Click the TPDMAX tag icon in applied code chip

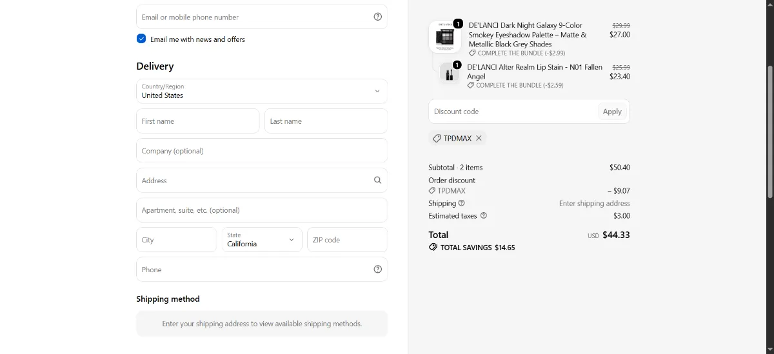[437, 139]
